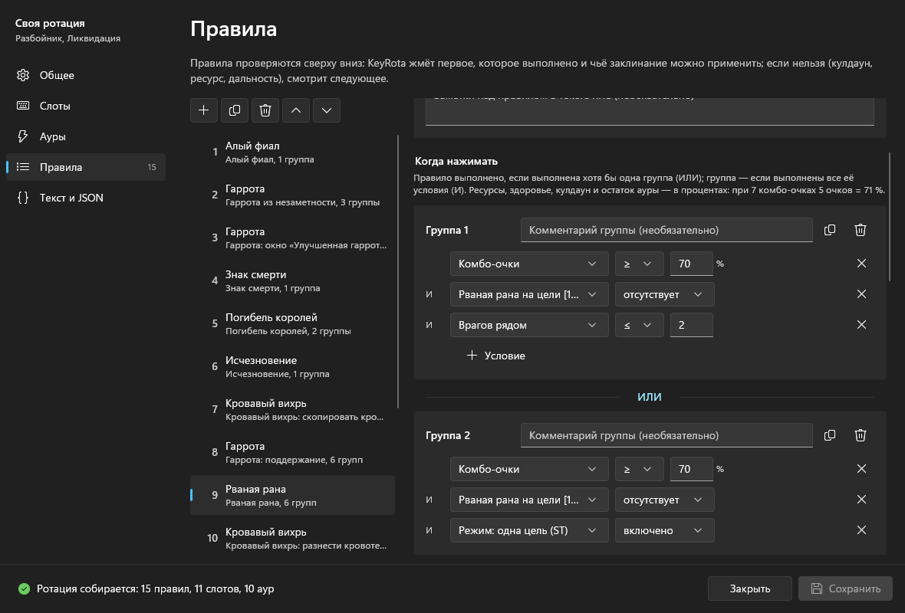The width and height of the screenshot is (905, 613).
Task: Change ≤ operator for Врагов рядом
Action: [639, 325]
